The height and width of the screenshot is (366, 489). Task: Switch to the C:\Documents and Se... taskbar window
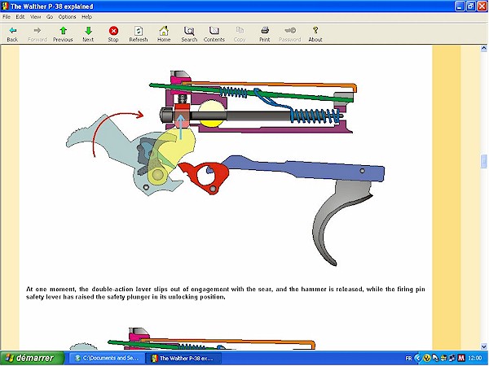pos(107,358)
